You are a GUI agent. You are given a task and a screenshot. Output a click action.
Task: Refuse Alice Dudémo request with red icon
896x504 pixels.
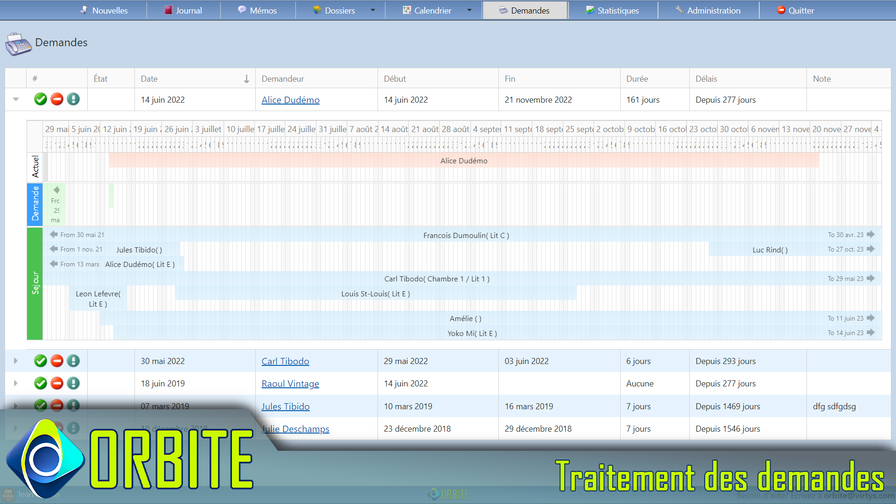pos(57,99)
